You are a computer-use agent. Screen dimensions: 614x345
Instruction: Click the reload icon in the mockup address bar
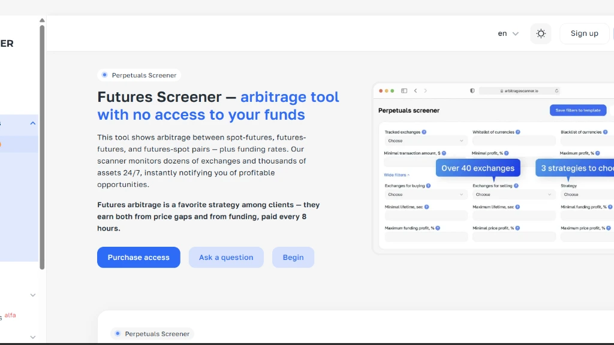556,91
